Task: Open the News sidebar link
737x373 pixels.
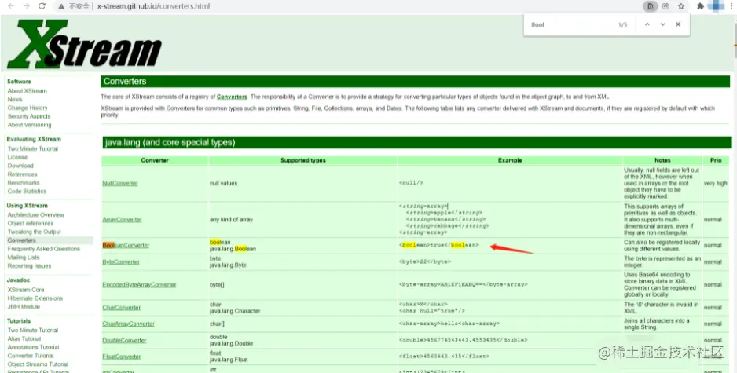Action: point(15,99)
